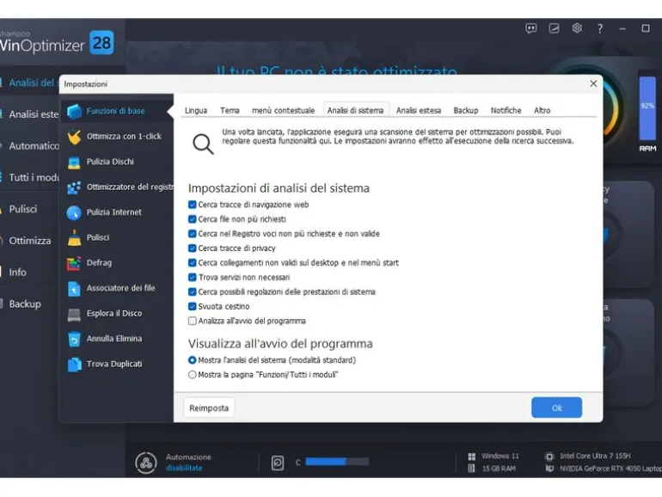662x497 pixels.
Task: Switch to the Tema tab
Action: tap(230, 111)
